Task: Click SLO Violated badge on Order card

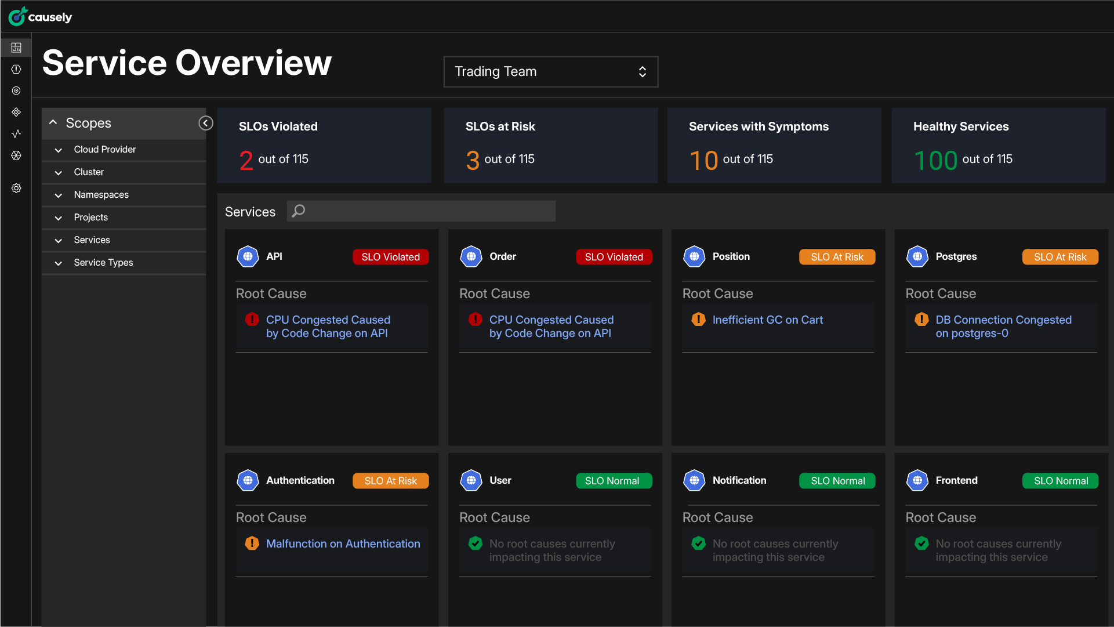Action: (x=614, y=257)
